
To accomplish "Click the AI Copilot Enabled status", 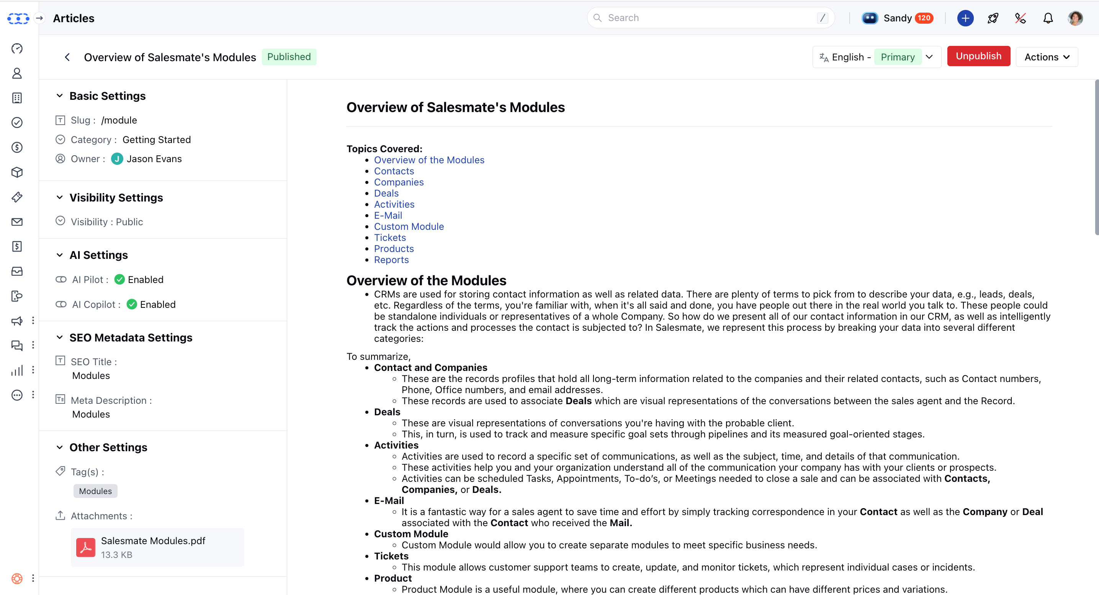I will pos(152,304).
